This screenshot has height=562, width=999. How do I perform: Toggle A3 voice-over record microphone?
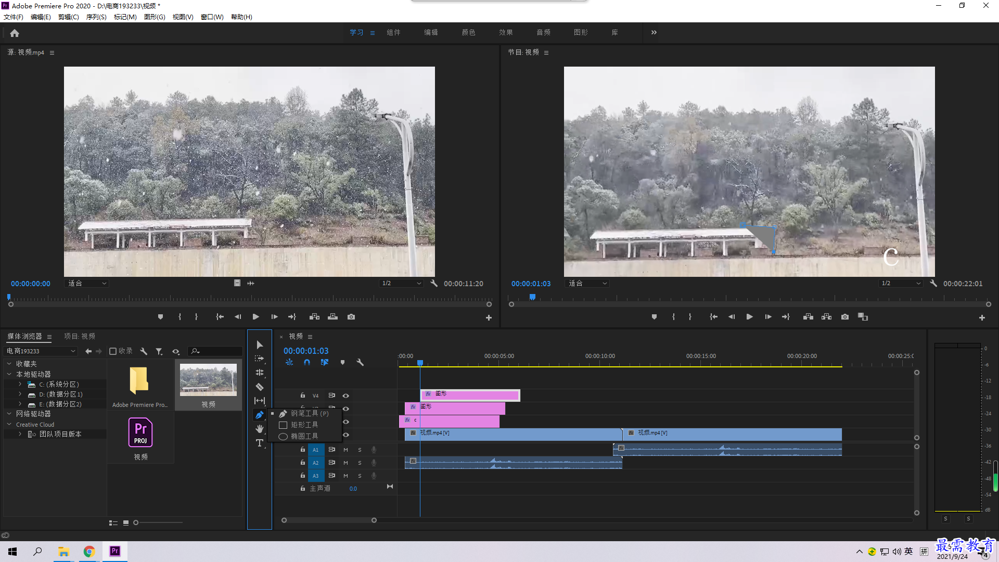(x=374, y=476)
